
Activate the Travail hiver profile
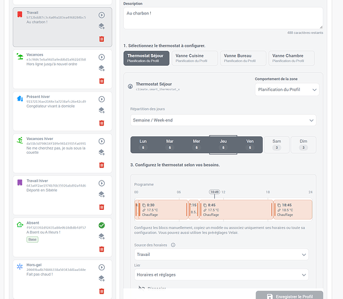(102, 183)
